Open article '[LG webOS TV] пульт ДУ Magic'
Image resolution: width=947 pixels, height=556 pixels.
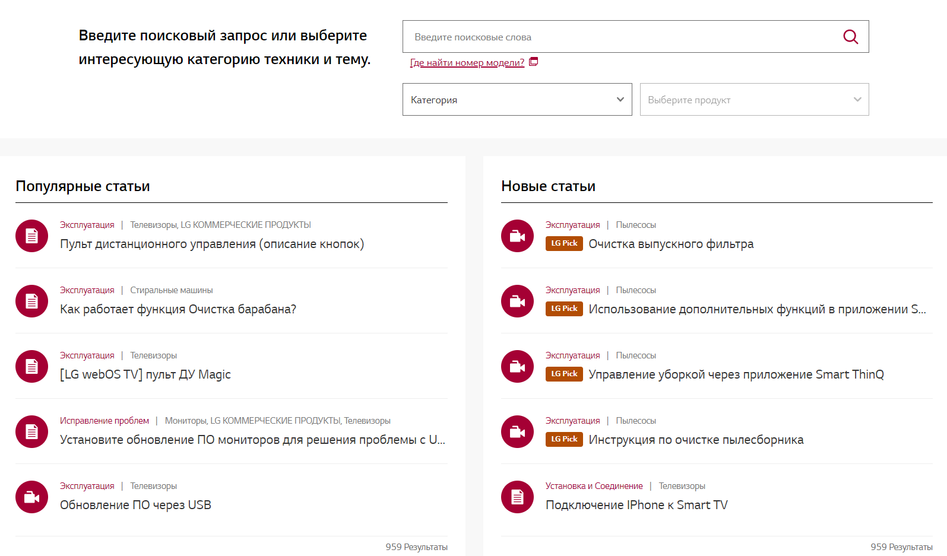[145, 374]
